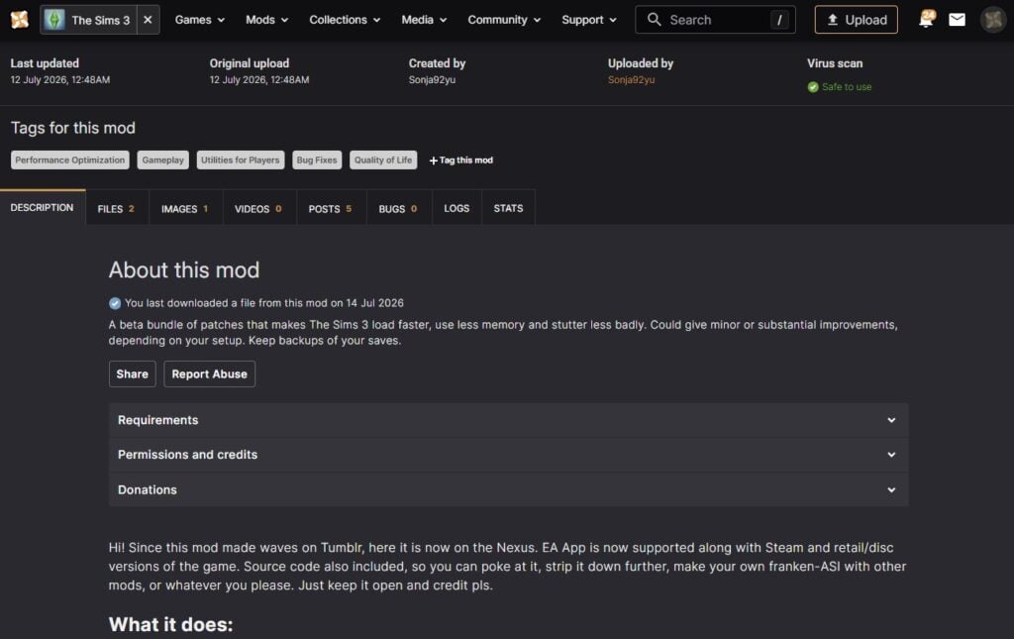This screenshot has height=639, width=1014.
Task: Click the Bug Fixes tag
Action: [x=317, y=160]
